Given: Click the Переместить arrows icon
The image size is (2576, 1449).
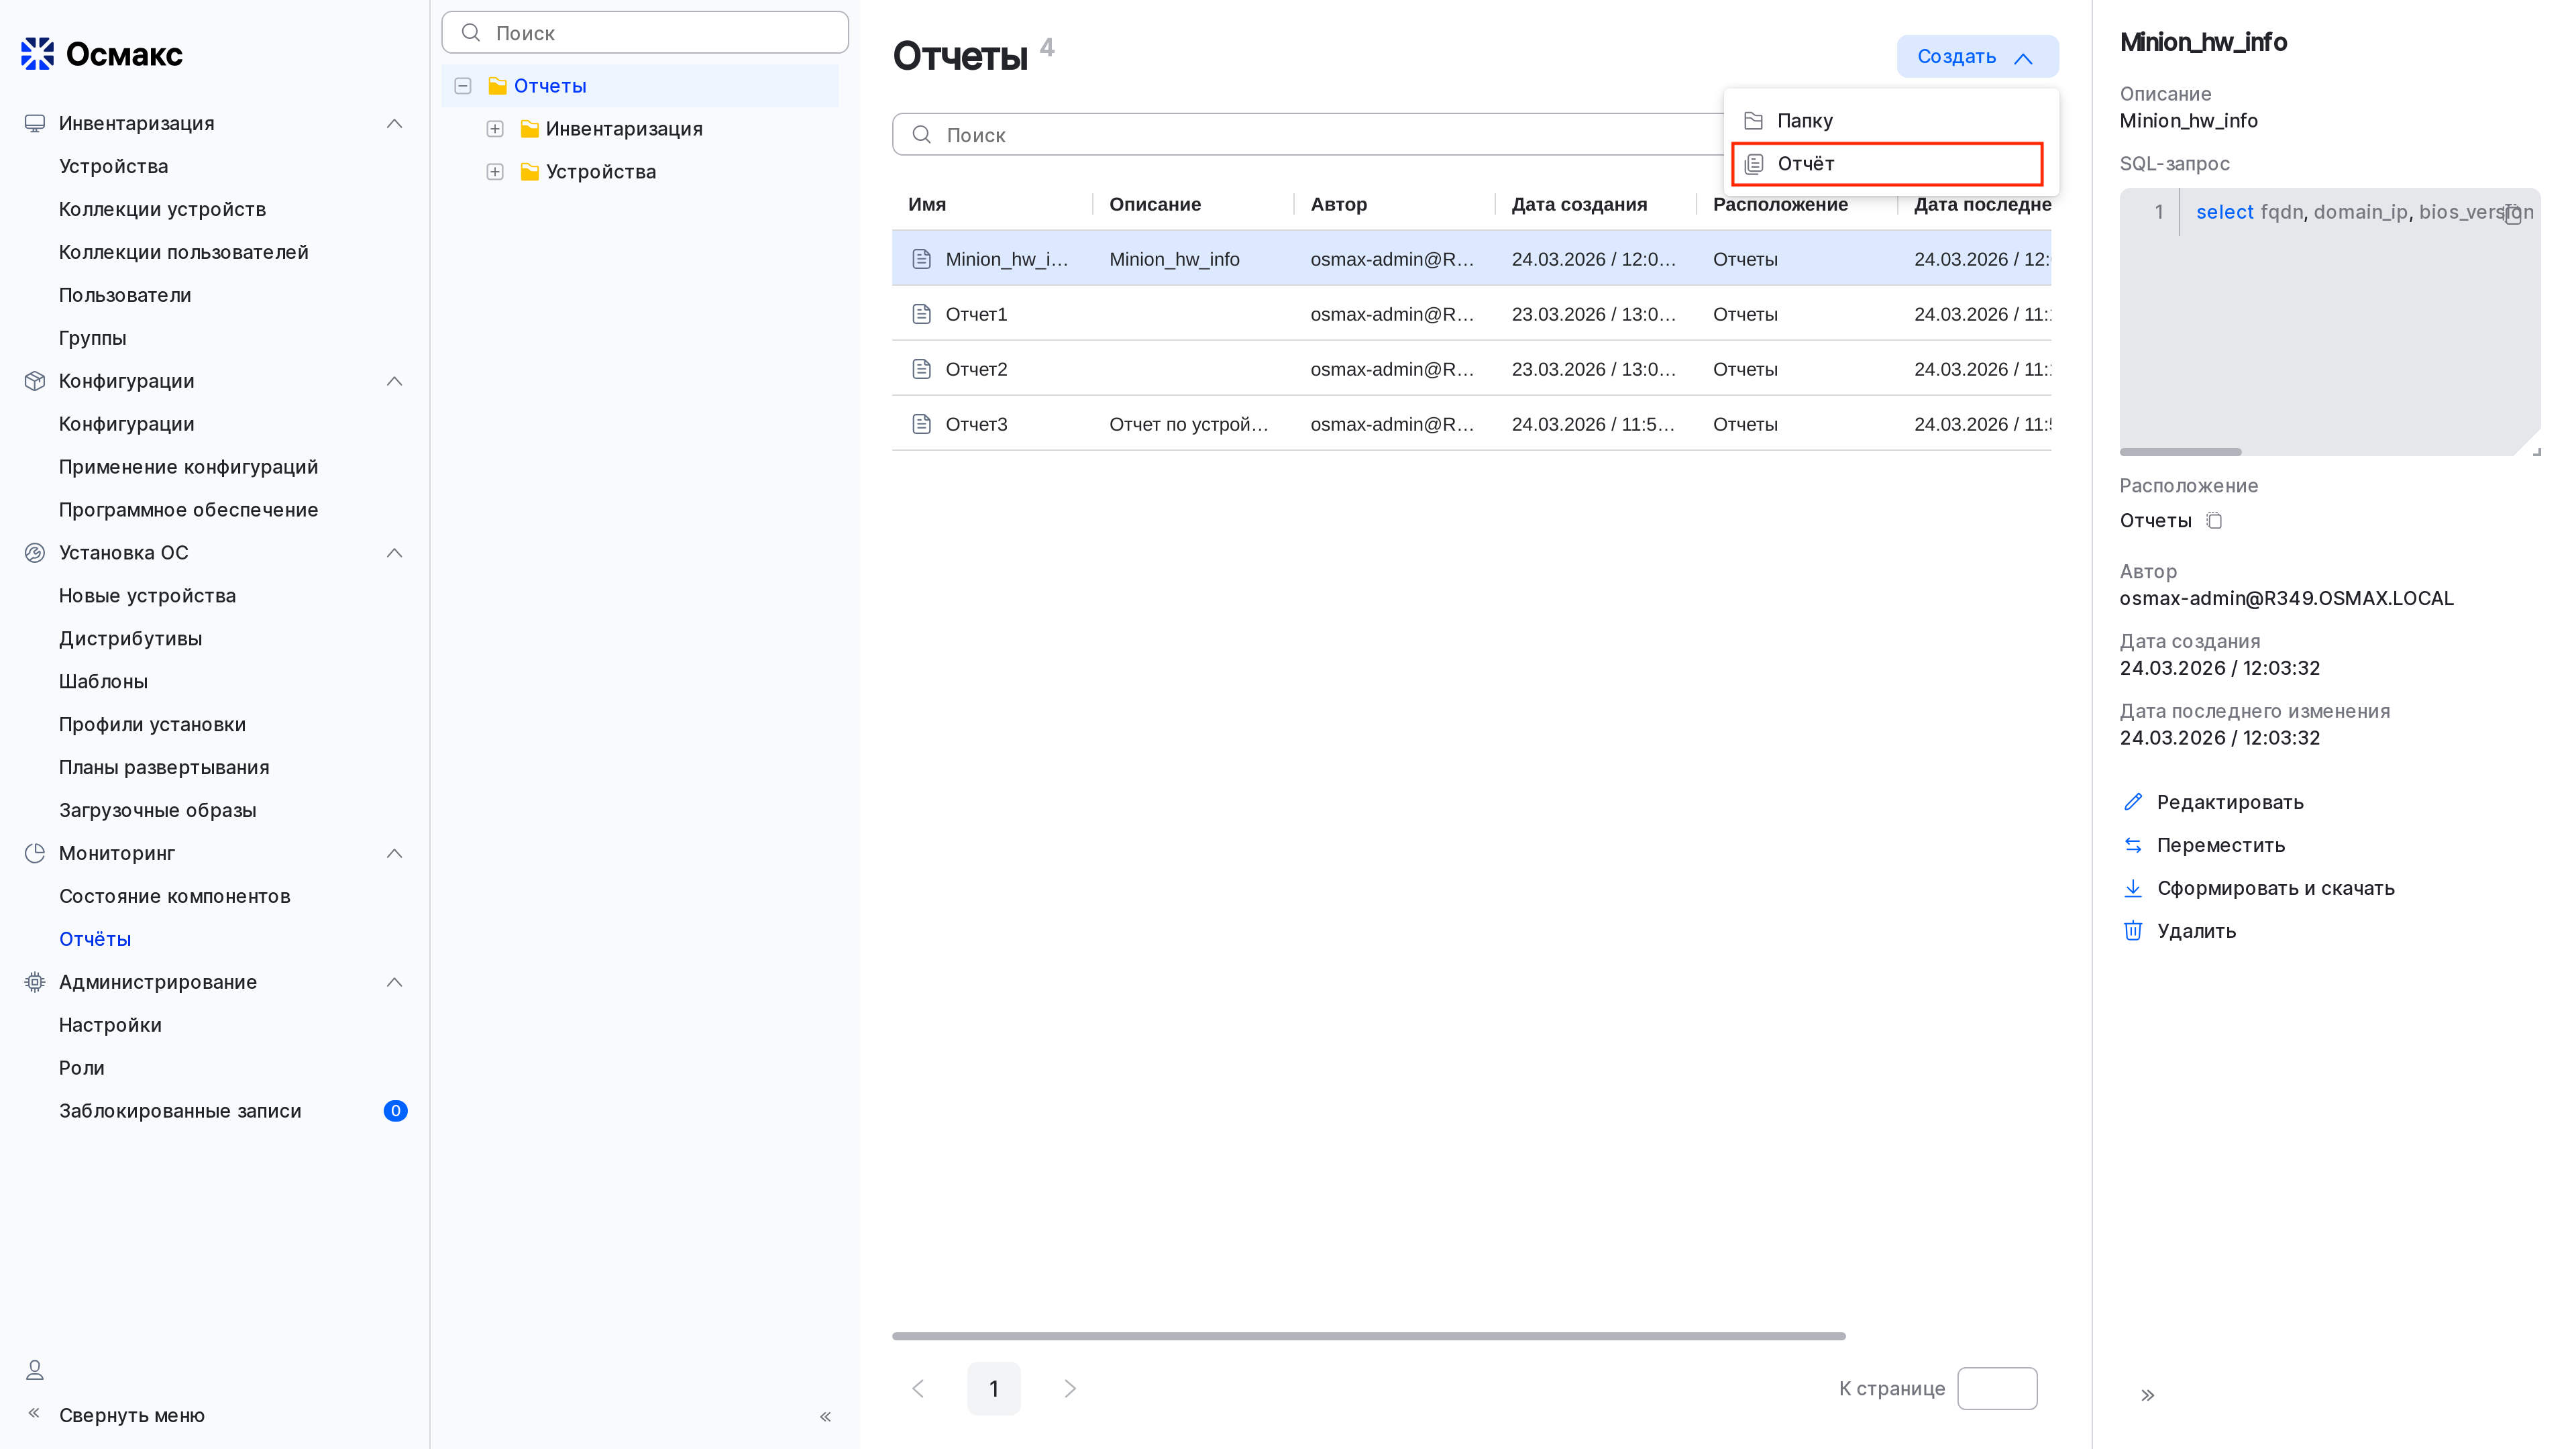Looking at the screenshot, I should [x=2133, y=845].
